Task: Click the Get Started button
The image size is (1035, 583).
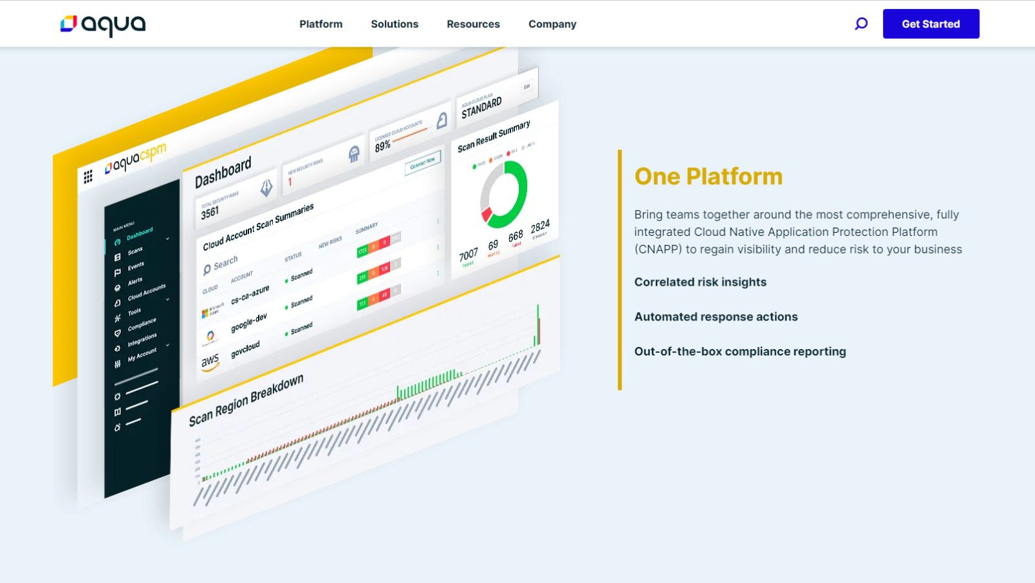Action: (x=931, y=24)
